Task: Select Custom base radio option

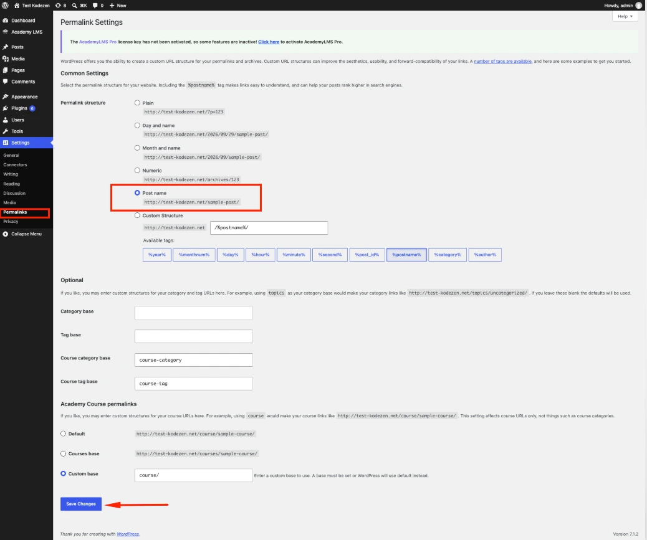Action: 63,473
